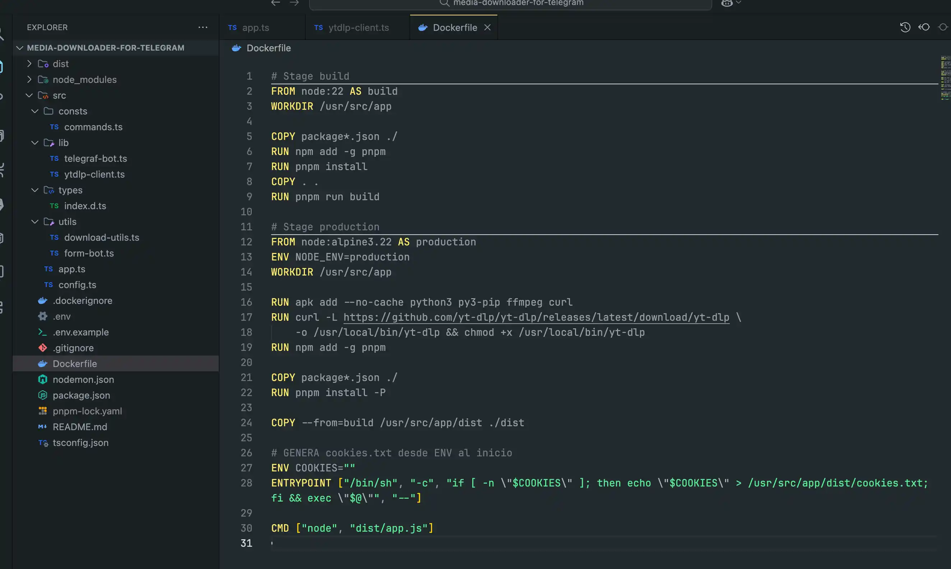Open the media-downloader-for-telegram command center search
The height and width of the screenshot is (569, 951).
510,4
